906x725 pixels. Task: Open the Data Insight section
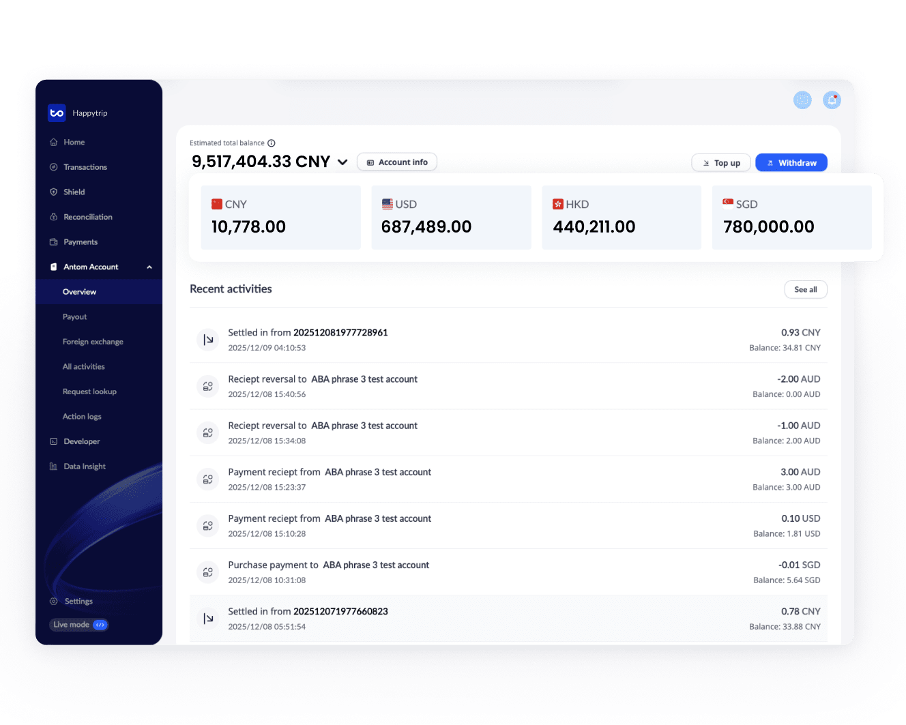pyautogui.click(x=84, y=467)
